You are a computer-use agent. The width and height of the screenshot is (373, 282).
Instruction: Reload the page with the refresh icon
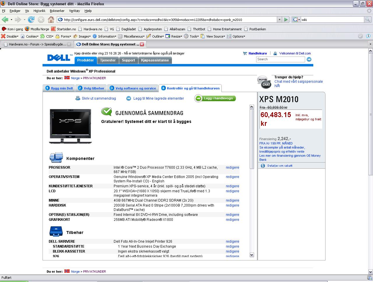31,20
